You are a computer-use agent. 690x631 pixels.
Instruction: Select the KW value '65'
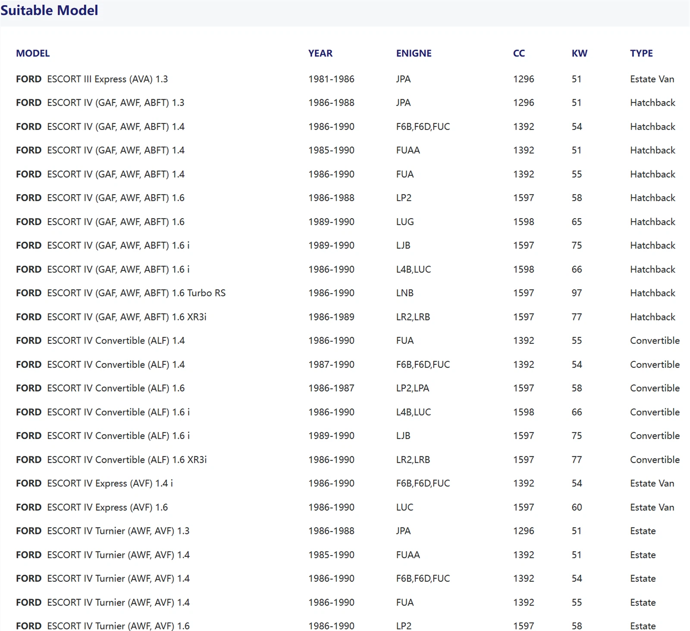tap(577, 222)
